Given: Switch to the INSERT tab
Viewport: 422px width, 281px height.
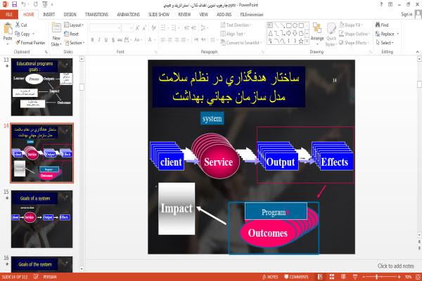Looking at the screenshot, I should tap(49, 15).
